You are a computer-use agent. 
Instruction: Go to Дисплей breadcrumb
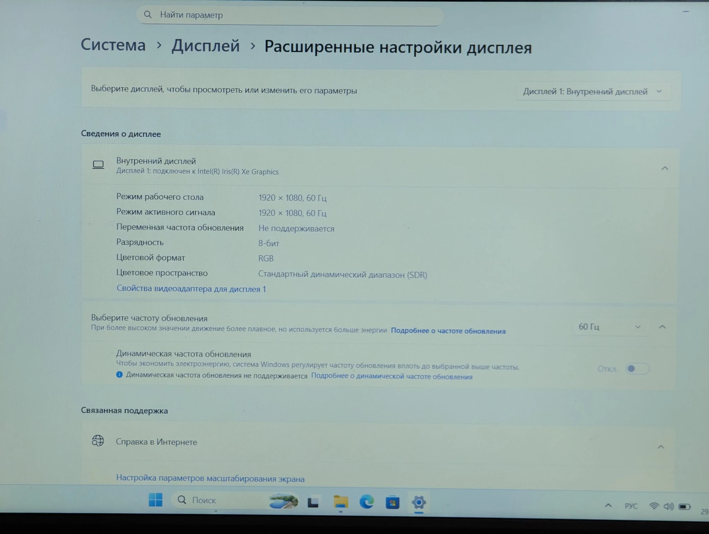point(206,46)
